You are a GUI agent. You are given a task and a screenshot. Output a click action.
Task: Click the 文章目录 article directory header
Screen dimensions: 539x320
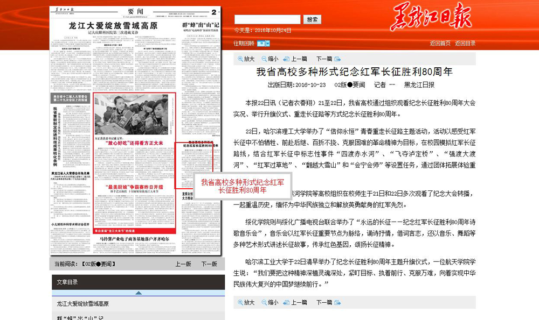pos(68,282)
